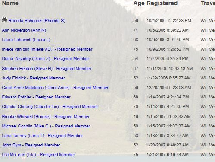
Task: Open Claudia Cheung (Claudia fun) profile
Action: [50, 107]
